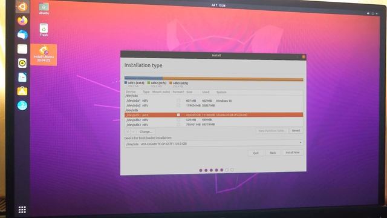Launch Rhythmbox from the dock
This screenshot has height=218, width=387.
[22, 63]
